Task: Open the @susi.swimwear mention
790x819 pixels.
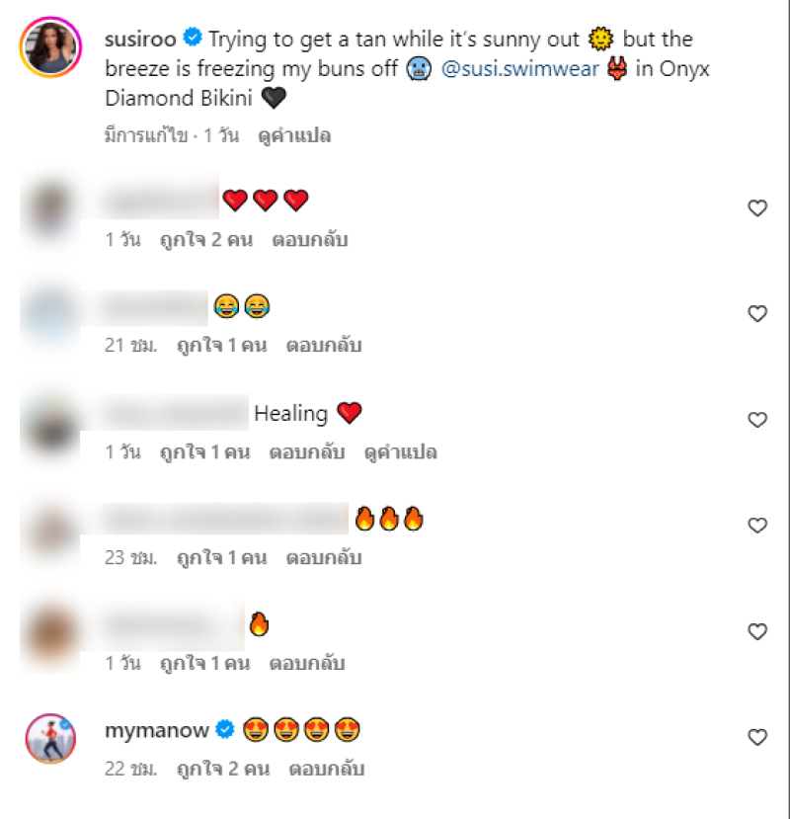Action: pyautogui.click(x=520, y=69)
